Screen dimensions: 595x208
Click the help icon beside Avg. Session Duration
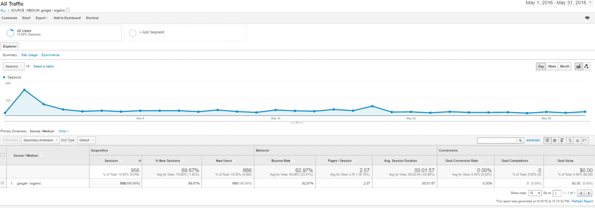point(420,160)
